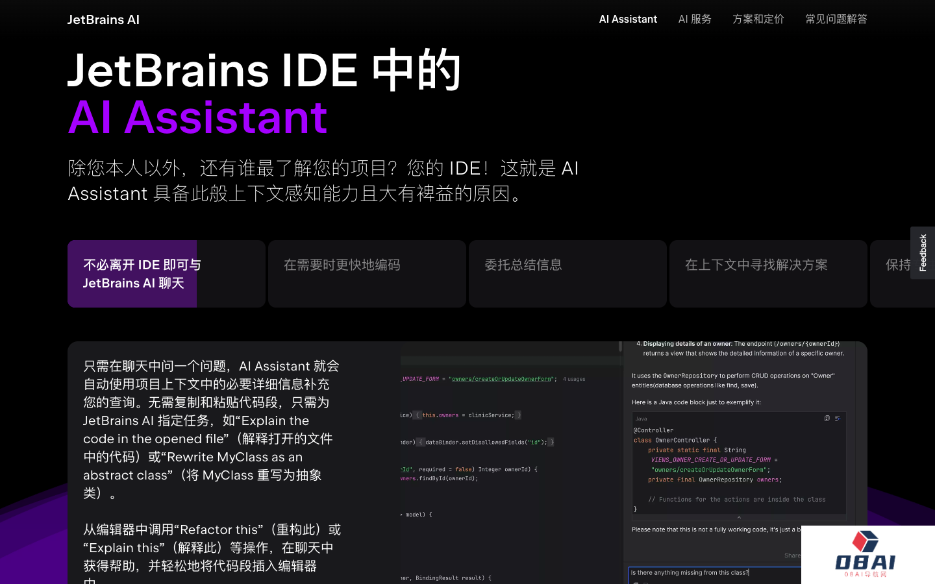This screenshot has width=935, height=584.
Task: Click the IDE screenshot thumbnail's editor area
Action: point(512,463)
